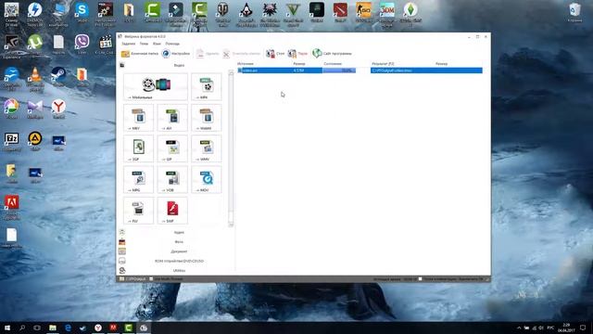
Task: Select the WebM conversion tile
Action: [207, 118]
